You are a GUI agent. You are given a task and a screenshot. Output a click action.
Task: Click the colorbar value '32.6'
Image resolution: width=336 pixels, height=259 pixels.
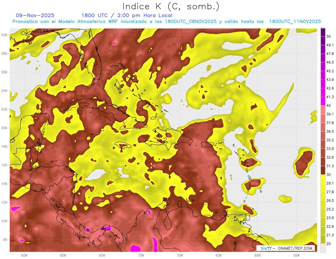click(x=330, y=157)
